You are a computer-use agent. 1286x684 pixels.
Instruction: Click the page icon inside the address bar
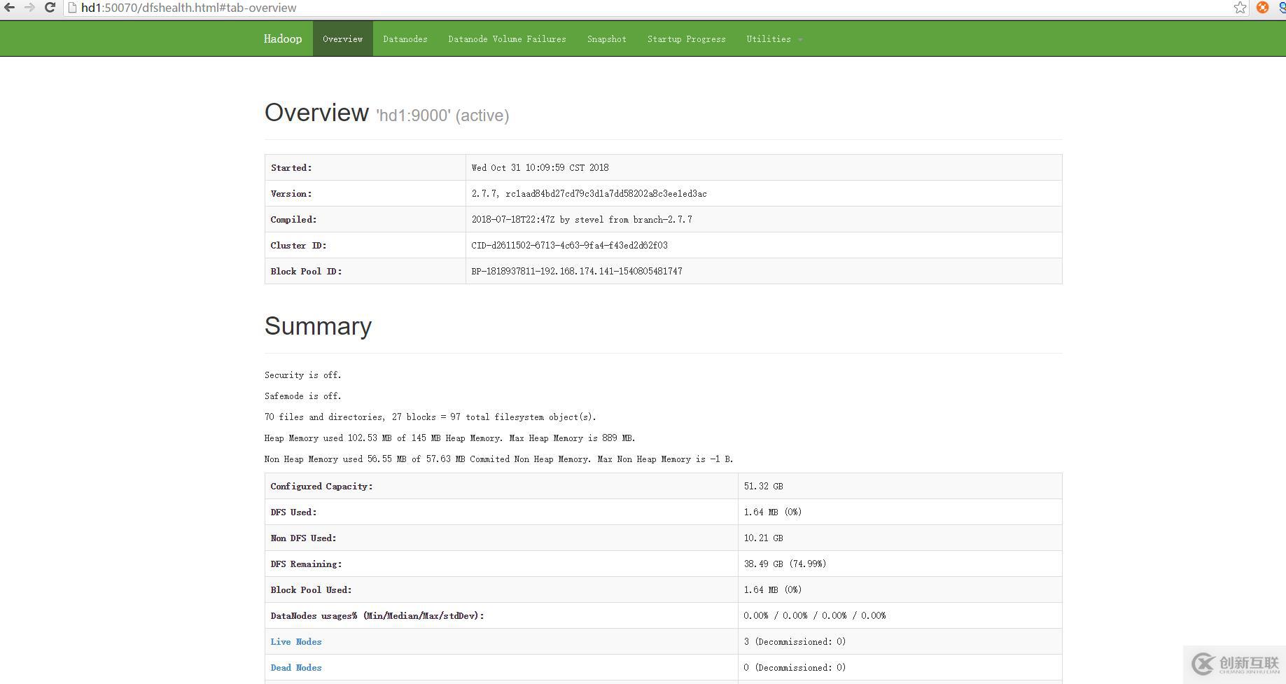pos(72,8)
